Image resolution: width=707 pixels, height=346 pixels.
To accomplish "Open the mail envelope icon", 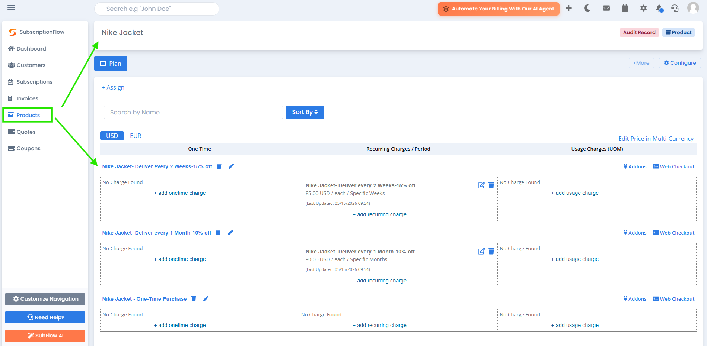I will (606, 8).
